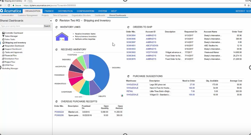251x135 pixels.
Task: Switch to the Communication tab
Action: [x=7, y=15]
